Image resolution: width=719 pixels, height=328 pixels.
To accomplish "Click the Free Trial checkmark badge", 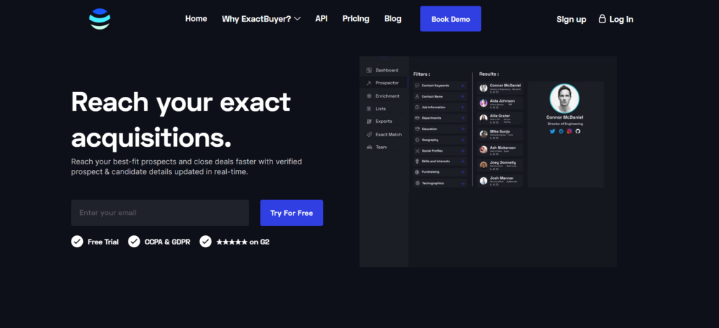I will (x=77, y=242).
